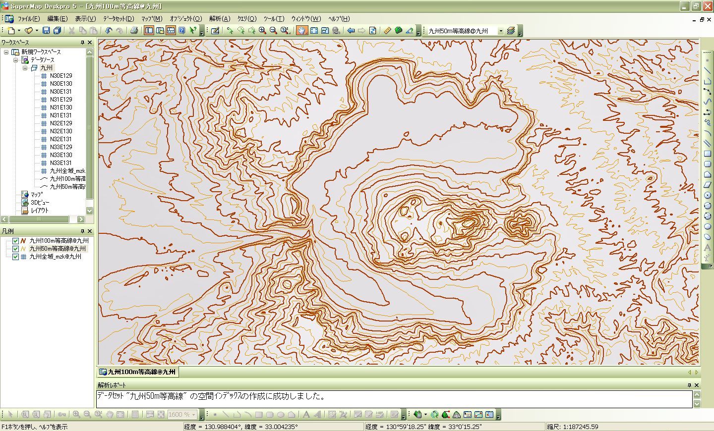Screen dimensions: 714x431
Task: Select the draw line tool in right toolbar
Action: point(708,70)
